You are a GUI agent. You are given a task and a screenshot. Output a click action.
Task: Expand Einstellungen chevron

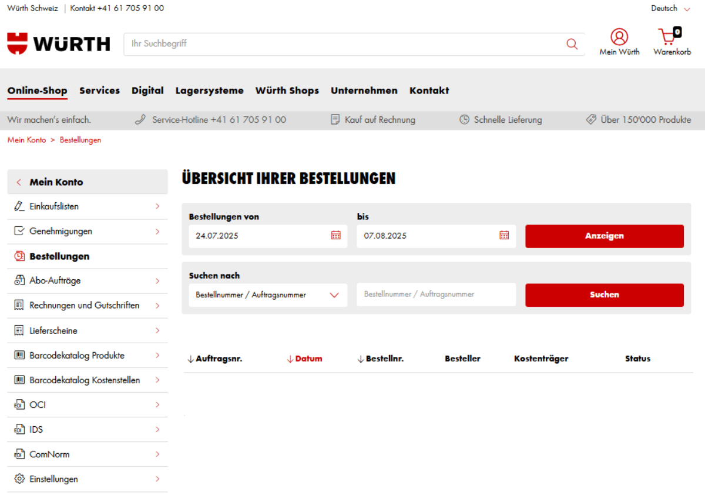tap(157, 479)
